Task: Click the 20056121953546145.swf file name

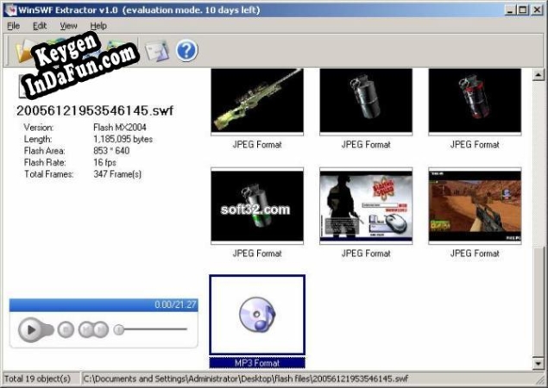Action: click(95, 110)
